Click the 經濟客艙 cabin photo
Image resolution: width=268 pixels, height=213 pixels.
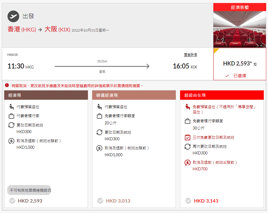pos(239,29)
